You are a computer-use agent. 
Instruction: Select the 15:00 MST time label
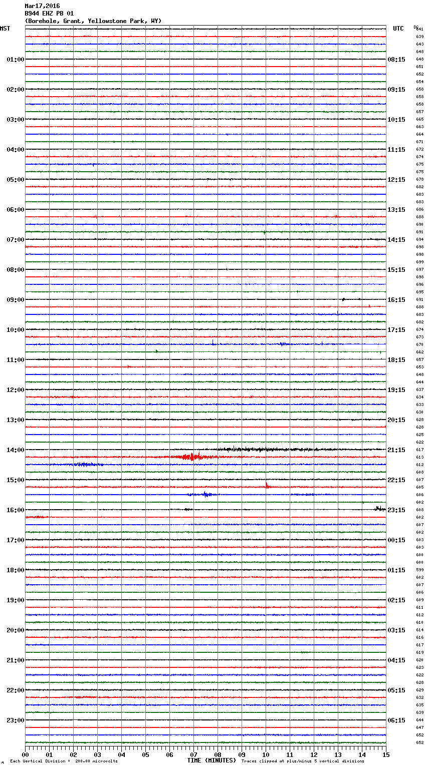[16, 480]
